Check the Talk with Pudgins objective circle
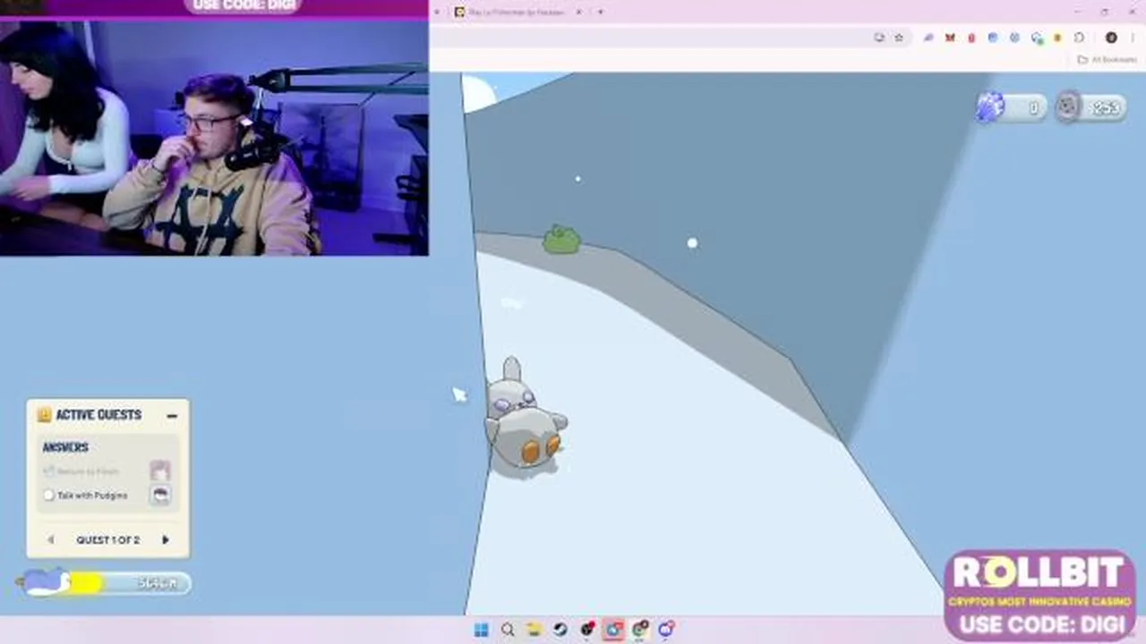1146x644 pixels. point(49,495)
